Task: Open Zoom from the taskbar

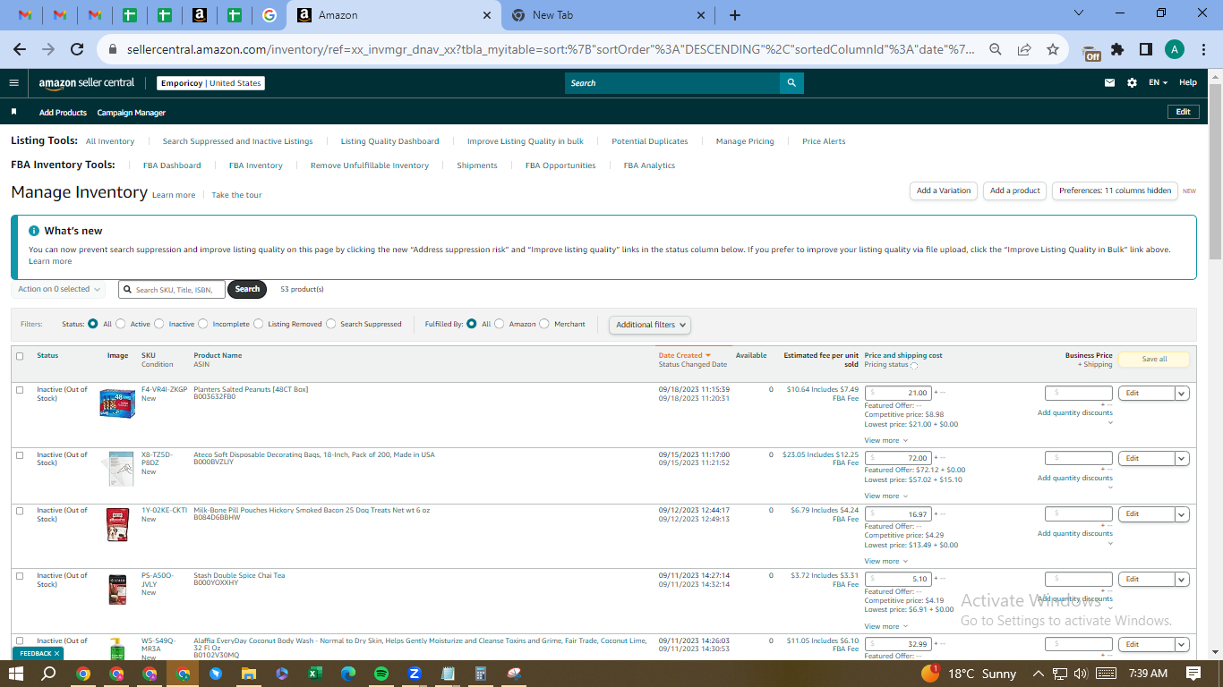Action: pos(415,673)
